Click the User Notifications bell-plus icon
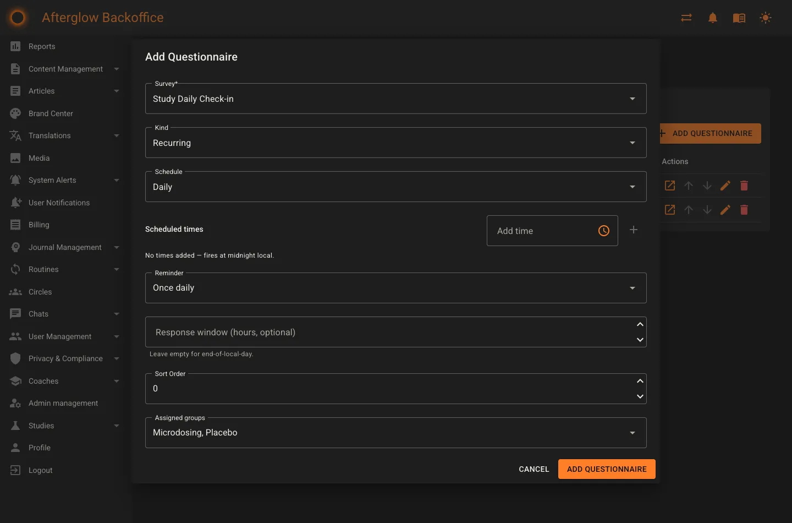The height and width of the screenshot is (523, 792). click(15, 203)
